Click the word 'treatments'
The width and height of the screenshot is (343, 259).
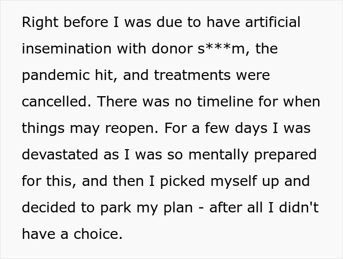coord(192,75)
